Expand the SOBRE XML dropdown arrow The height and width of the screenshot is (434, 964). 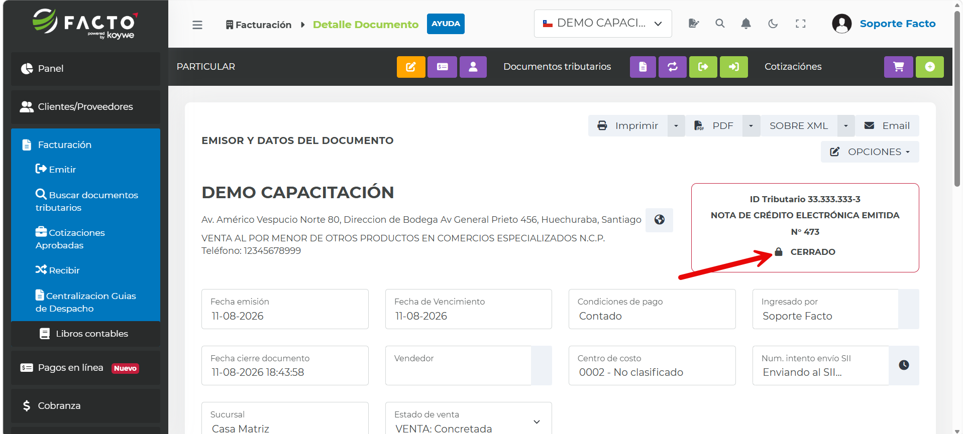[x=845, y=126]
